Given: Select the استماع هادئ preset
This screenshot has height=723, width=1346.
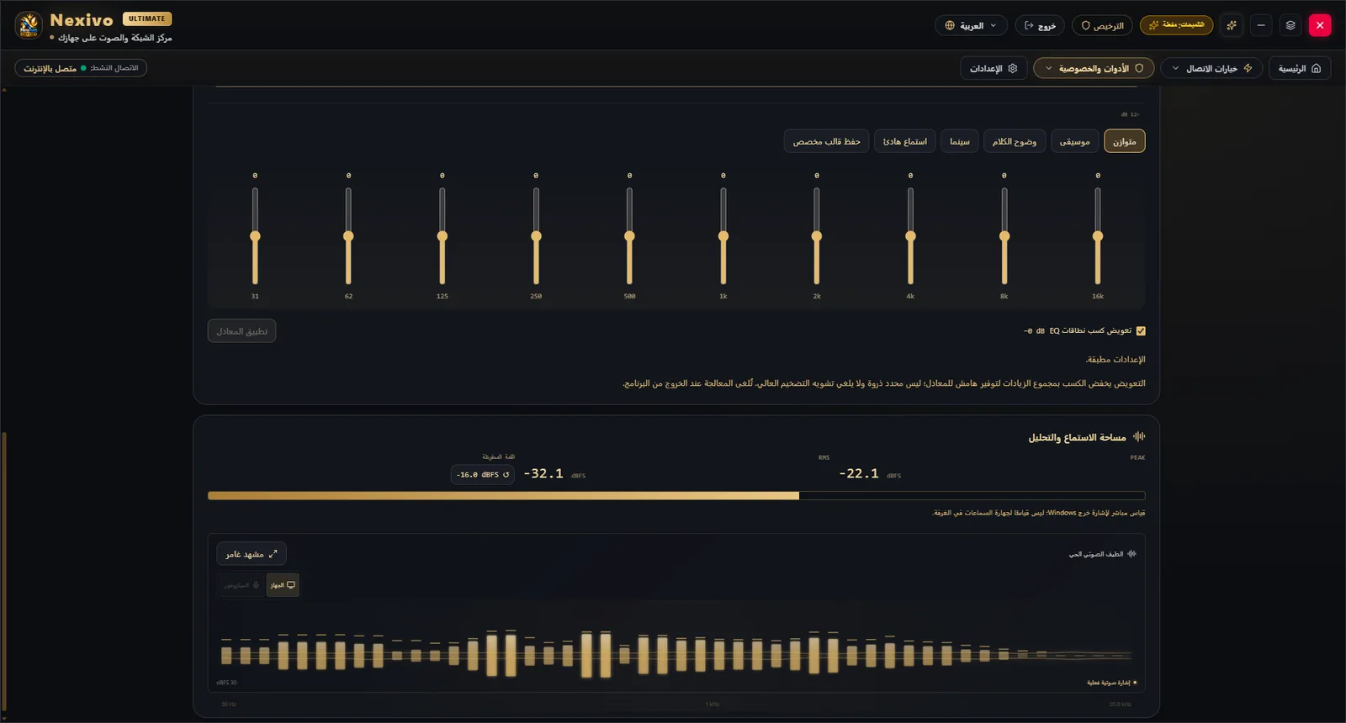Looking at the screenshot, I should click(905, 141).
